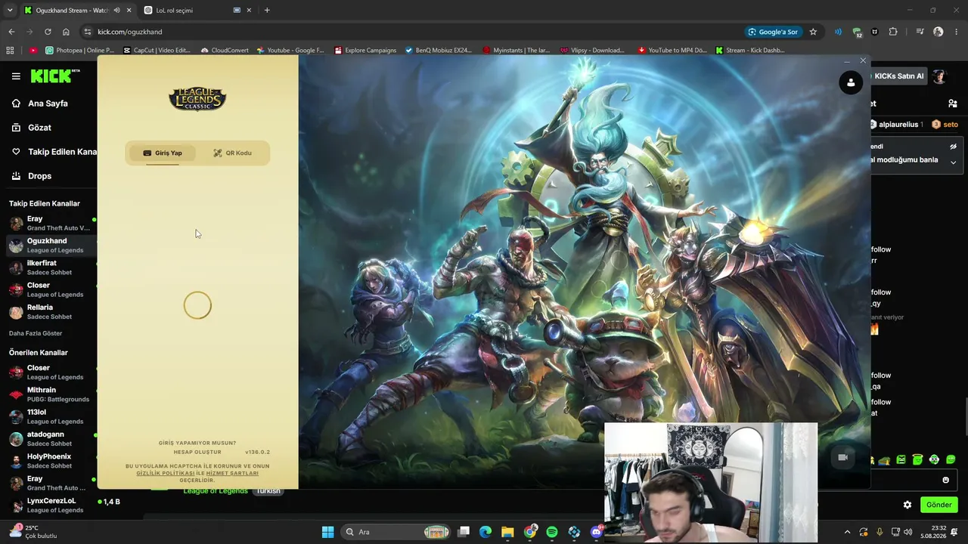The width and height of the screenshot is (968, 544).
Task: Open the Windows Start menu
Action: click(x=327, y=532)
